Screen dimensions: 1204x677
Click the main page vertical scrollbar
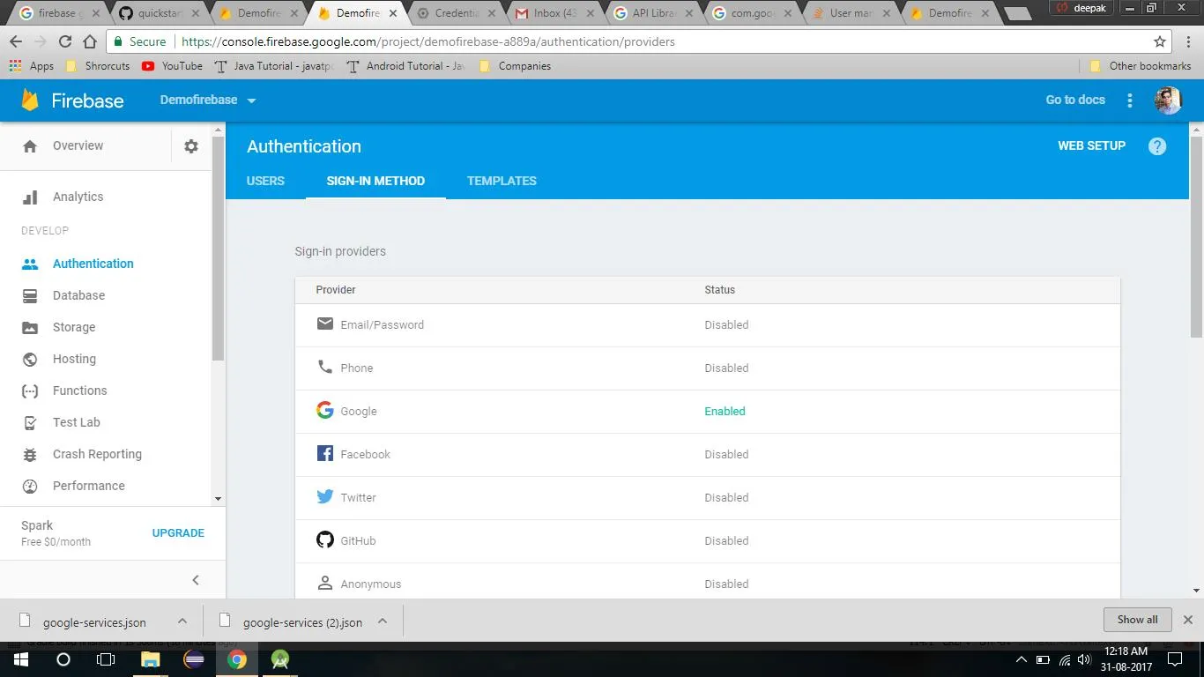point(1196,236)
